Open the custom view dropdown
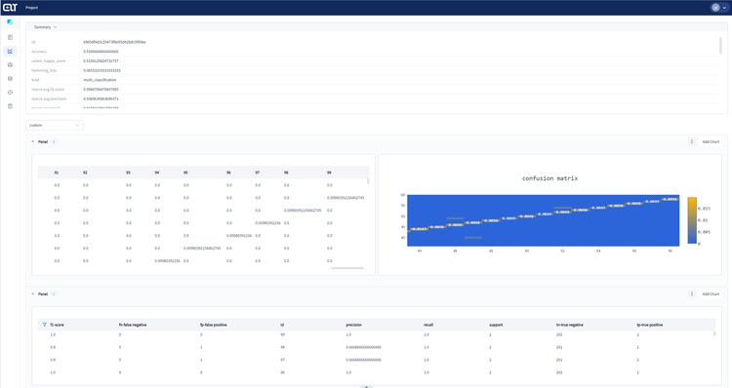This screenshot has height=388, width=732. pos(54,125)
